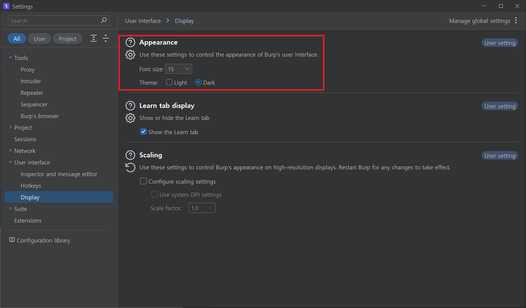Click the collapse all sections icon
Viewport: 526px width, 308px height.
coord(106,38)
